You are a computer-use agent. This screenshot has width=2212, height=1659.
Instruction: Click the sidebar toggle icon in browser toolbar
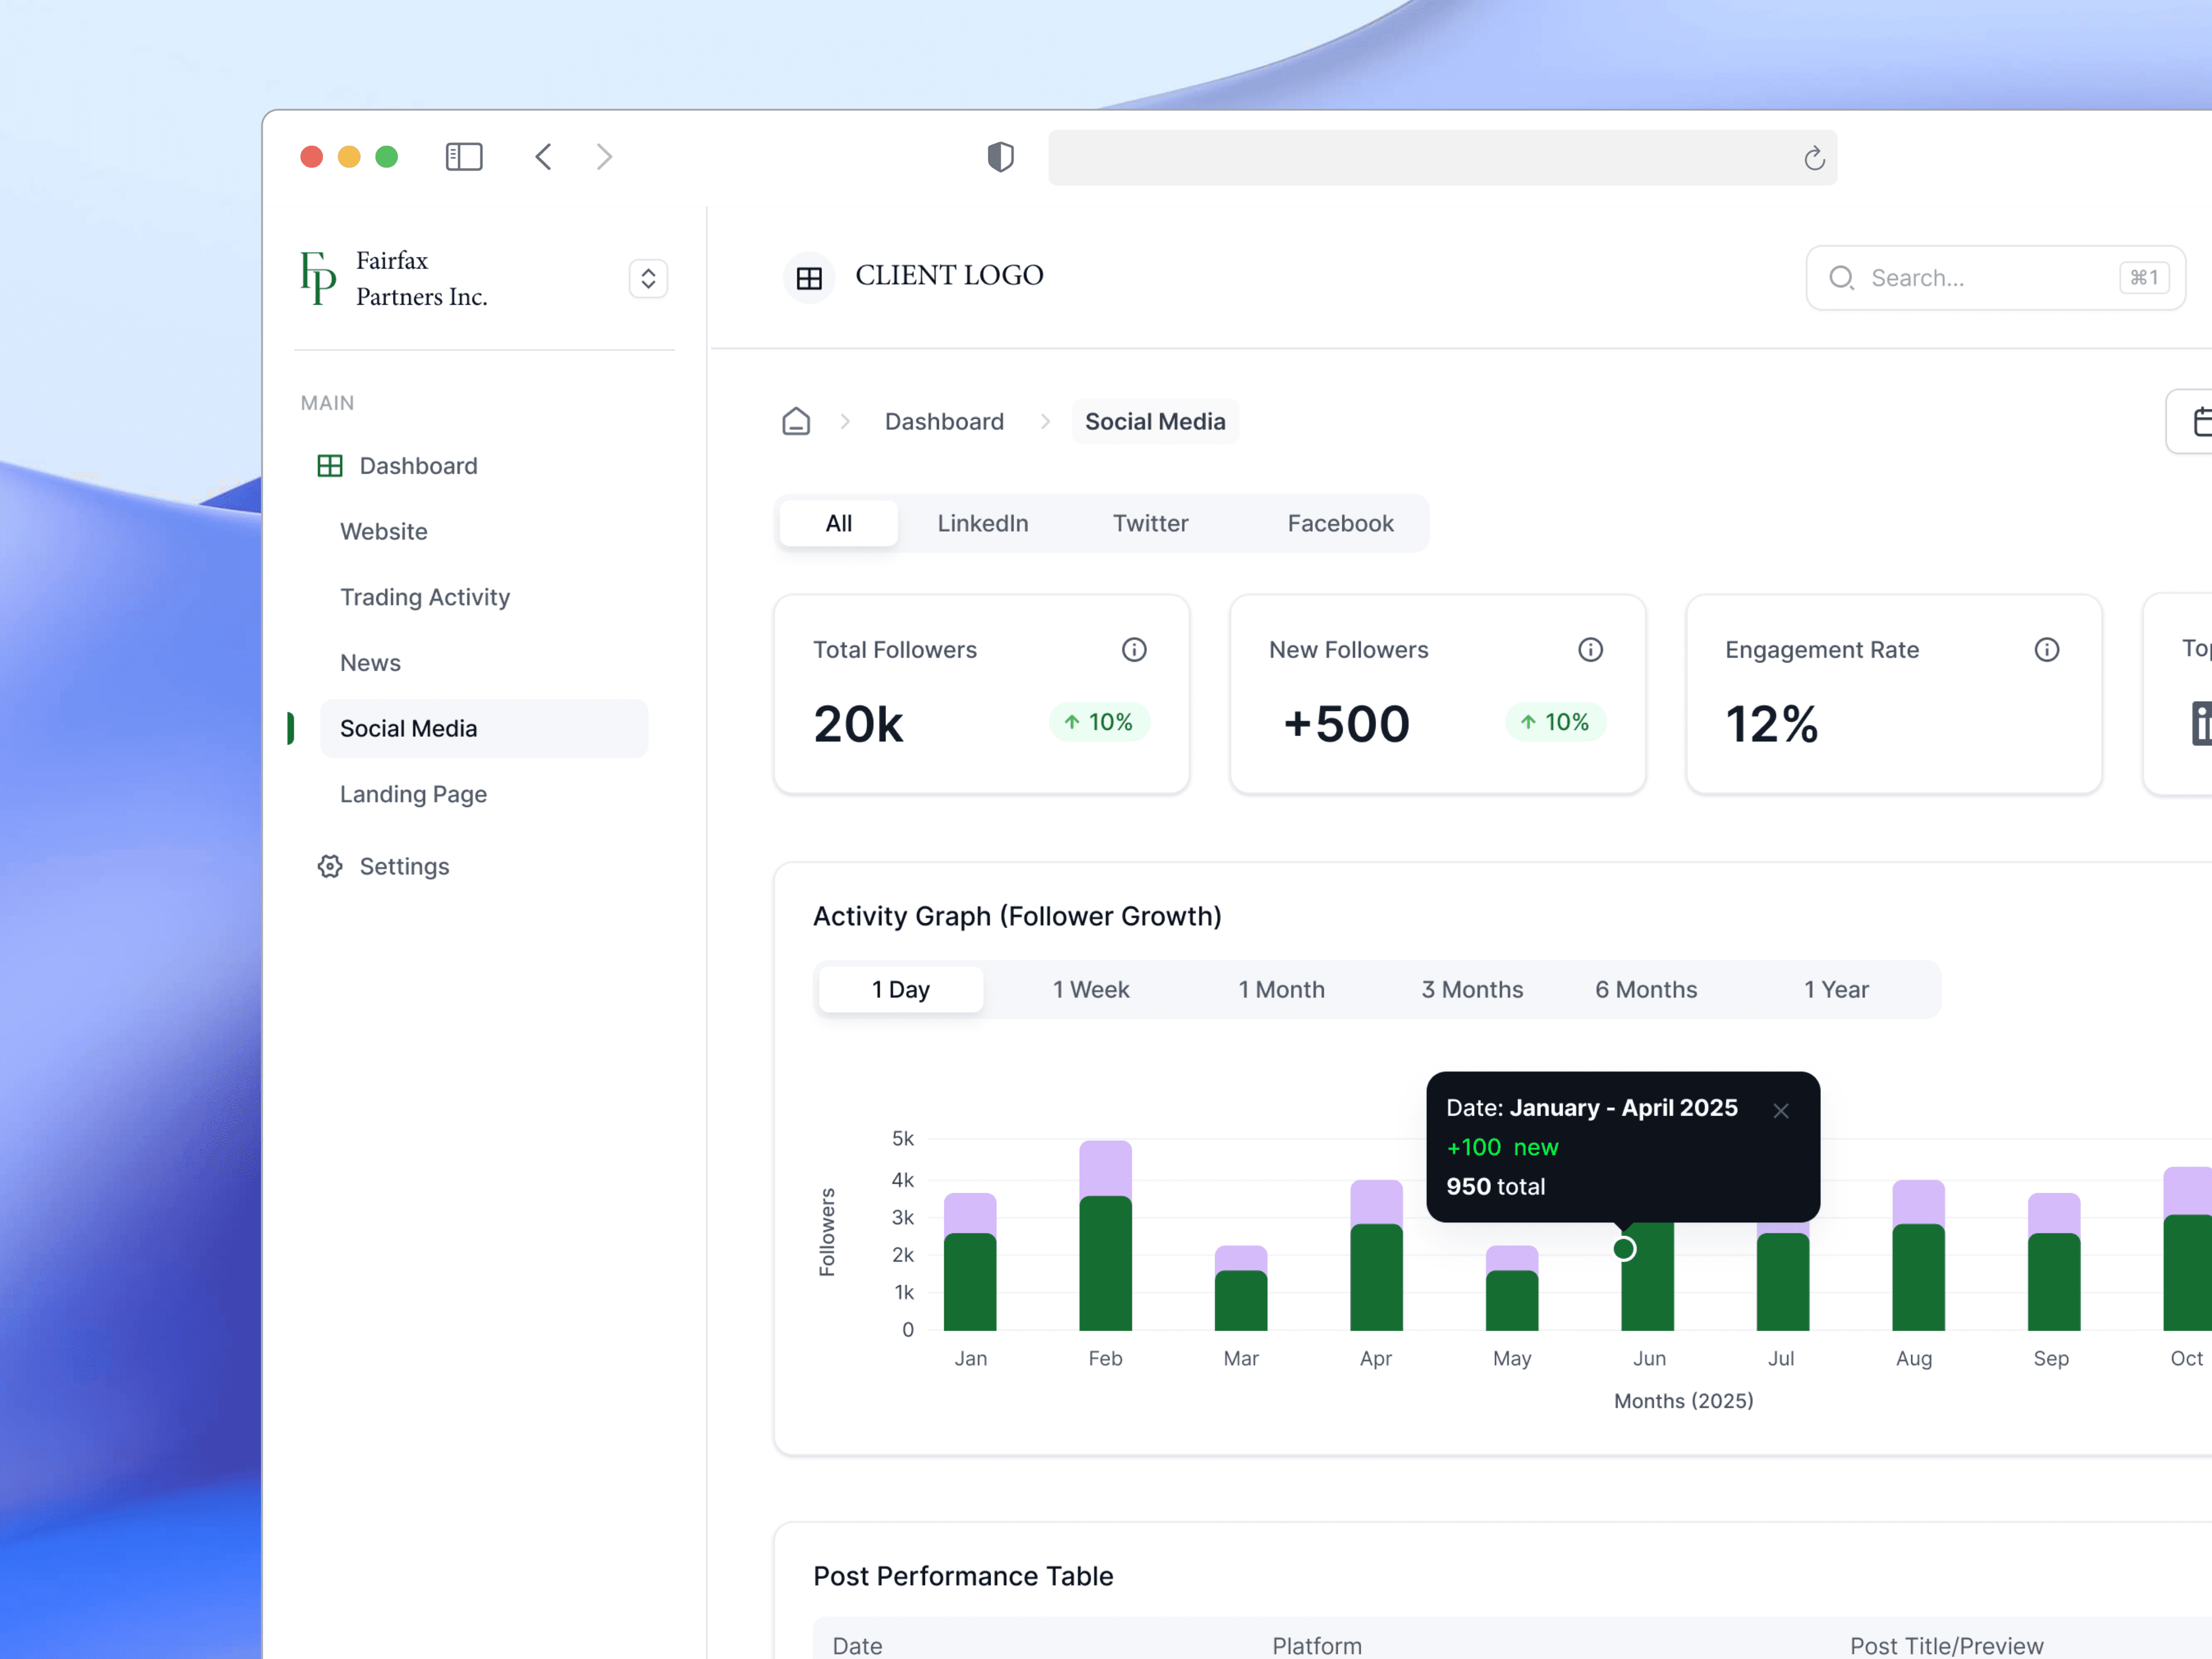[x=463, y=157]
